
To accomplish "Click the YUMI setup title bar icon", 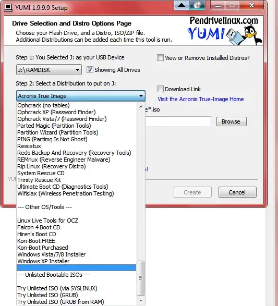I will tap(8, 8).
